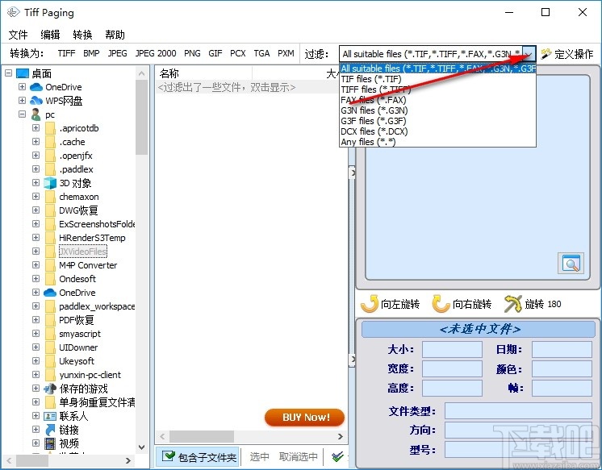Image resolution: width=602 pixels, height=470 pixels.
Task: Open the preview magnifier icon
Action: [571, 263]
